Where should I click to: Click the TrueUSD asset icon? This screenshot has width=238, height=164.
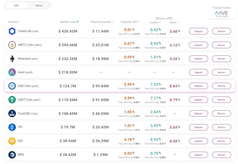12,113
